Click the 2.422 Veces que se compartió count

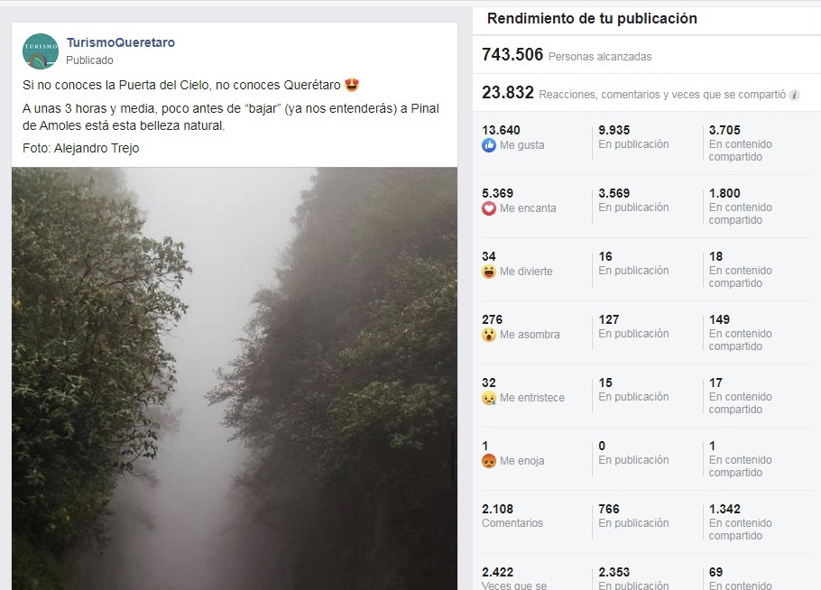[497, 572]
